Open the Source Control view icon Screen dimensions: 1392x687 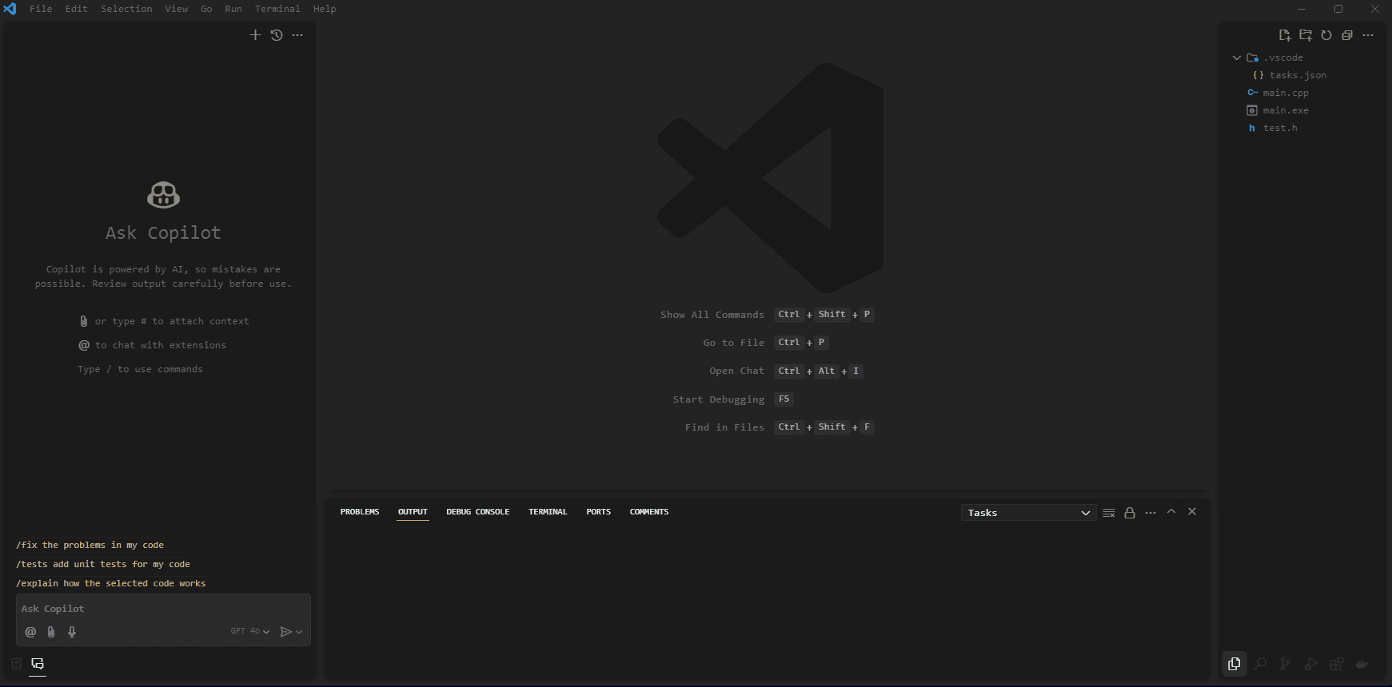(1286, 664)
